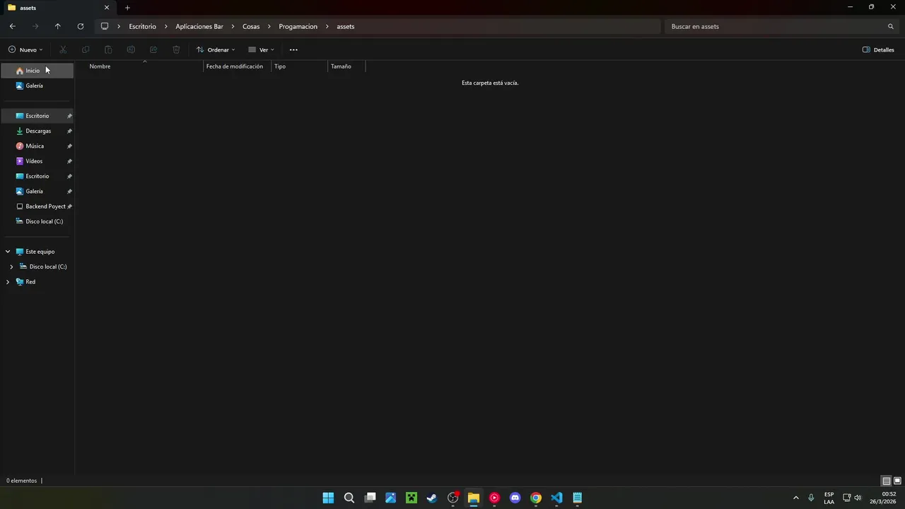Open Descargas in sidebar
The width and height of the screenshot is (905, 509).
(37, 131)
